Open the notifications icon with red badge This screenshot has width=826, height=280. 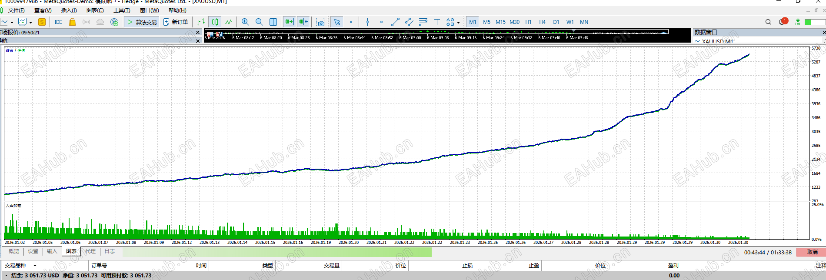coord(783,21)
